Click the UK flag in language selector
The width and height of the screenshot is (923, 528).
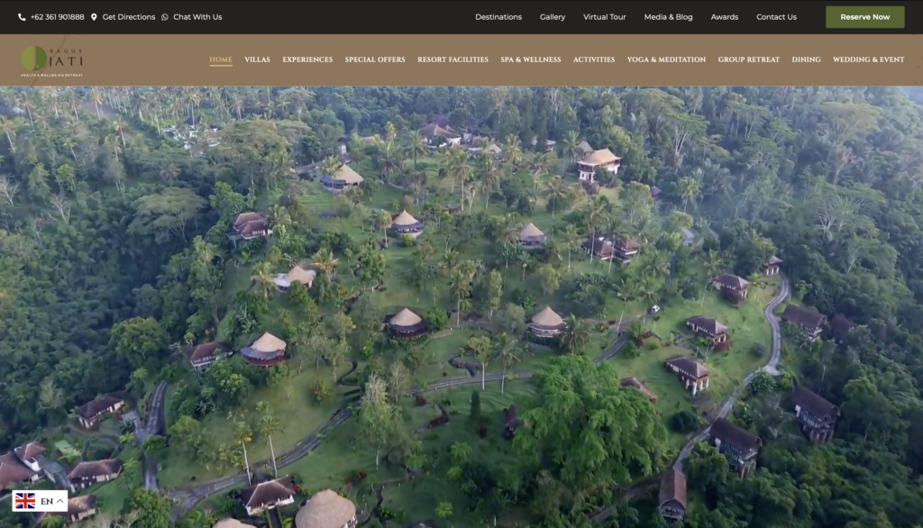coord(25,501)
